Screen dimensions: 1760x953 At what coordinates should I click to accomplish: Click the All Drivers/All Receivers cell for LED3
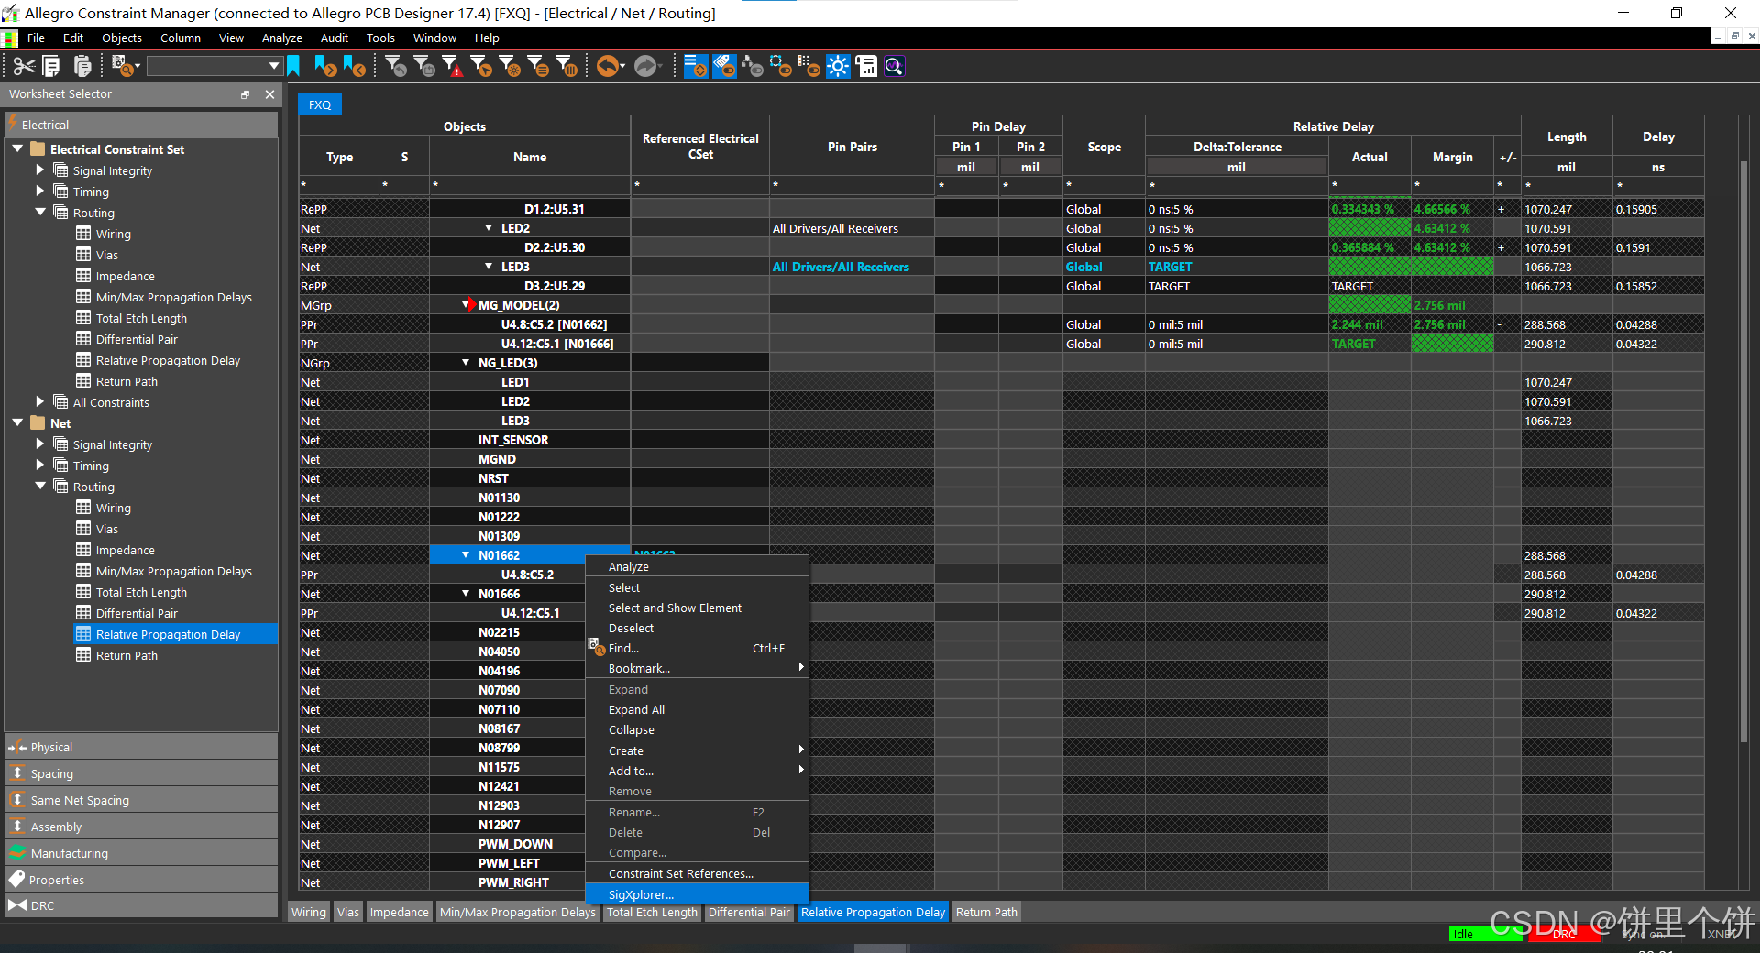click(x=852, y=267)
